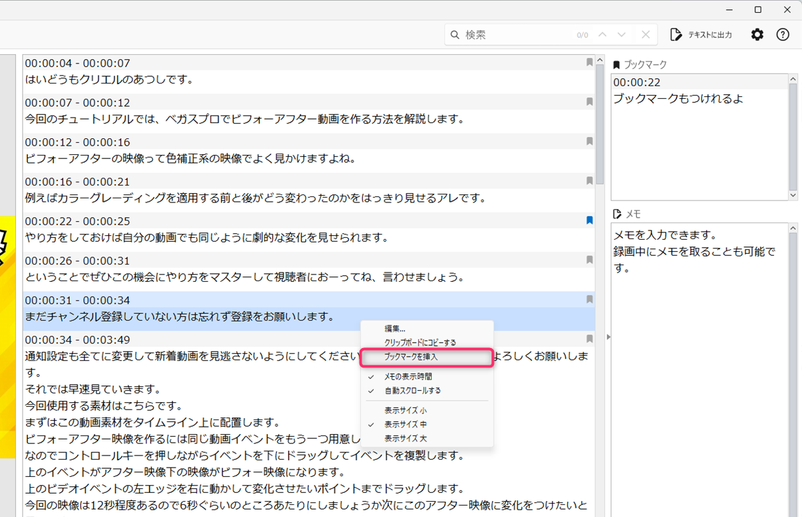802x517 pixels.
Task: Toggle bookmark icon on 00:00:04 segment
Action: (x=589, y=62)
